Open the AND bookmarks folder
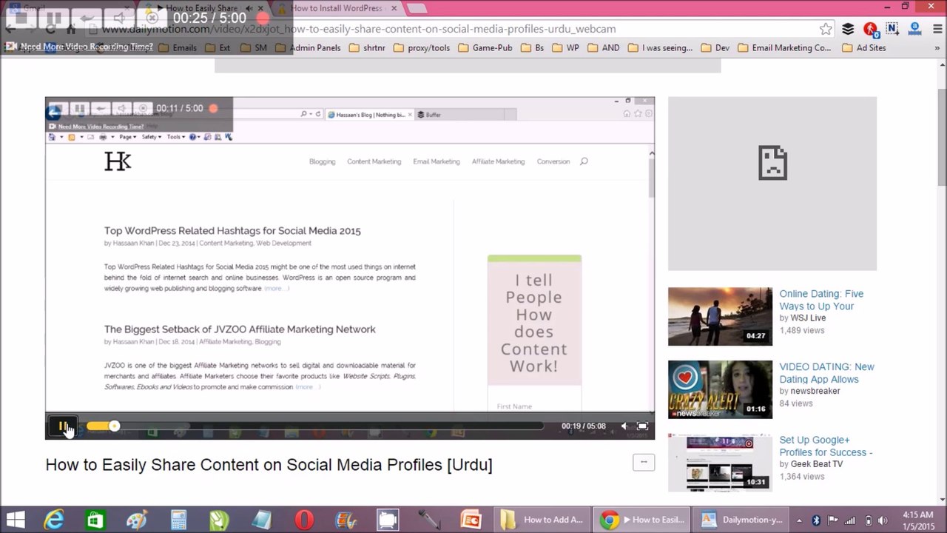The width and height of the screenshot is (947, 533). tap(604, 48)
